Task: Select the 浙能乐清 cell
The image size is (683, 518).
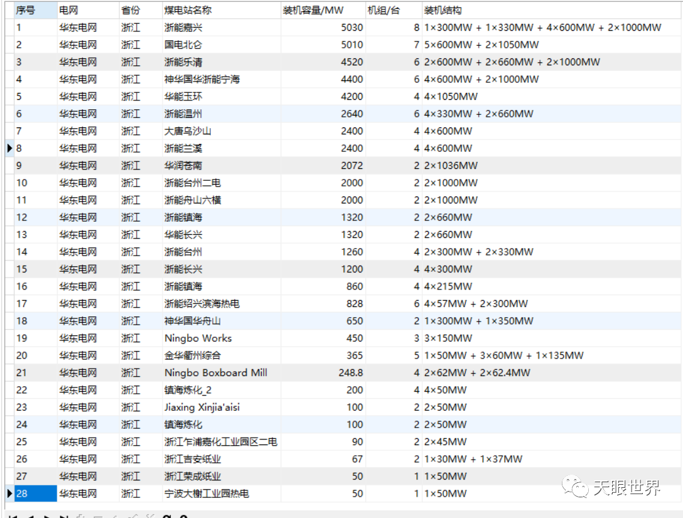Action: point(221,62)
